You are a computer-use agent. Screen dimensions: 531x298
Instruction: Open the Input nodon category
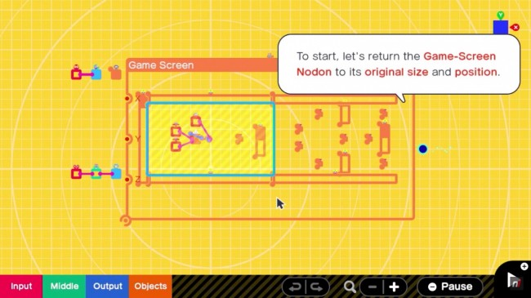coord(21,286)
